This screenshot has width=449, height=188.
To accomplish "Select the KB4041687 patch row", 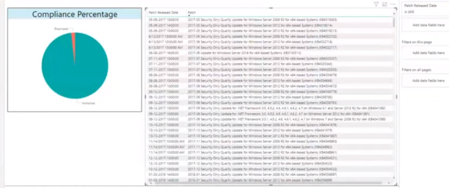I will pyautogui.click(x=270, y=136).
